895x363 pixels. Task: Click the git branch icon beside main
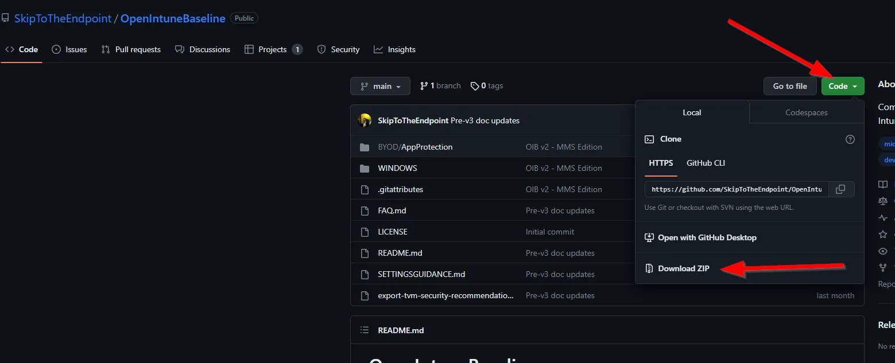(x=364, y=86)
